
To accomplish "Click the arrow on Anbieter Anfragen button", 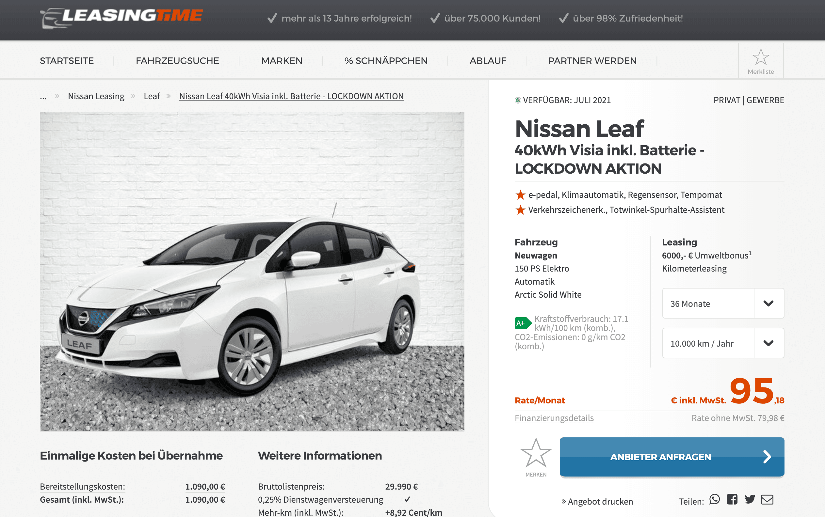I will [x=767, y=457].
